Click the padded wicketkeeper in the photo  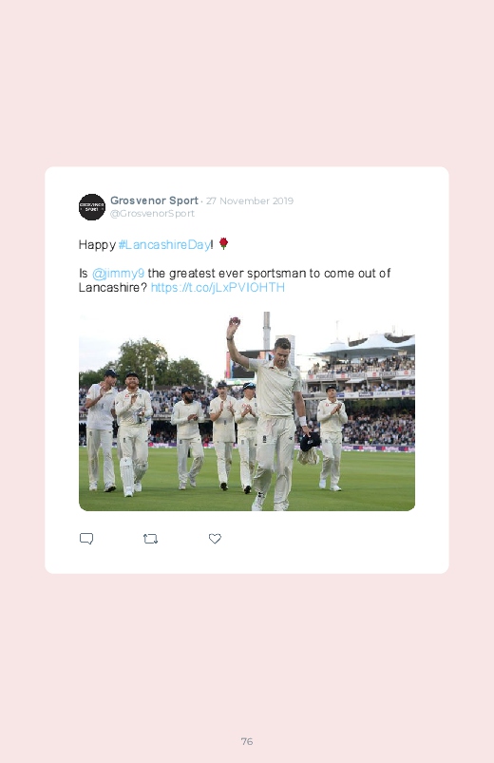[133, 434]
